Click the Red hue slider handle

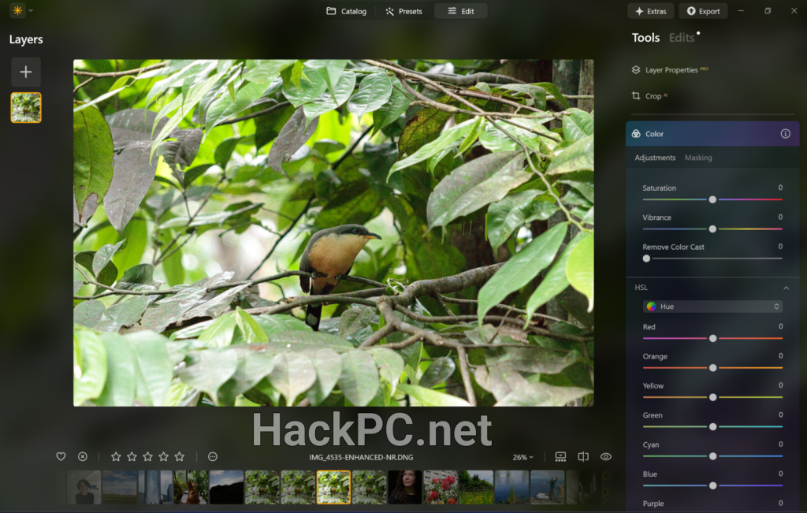click(712, 338)
